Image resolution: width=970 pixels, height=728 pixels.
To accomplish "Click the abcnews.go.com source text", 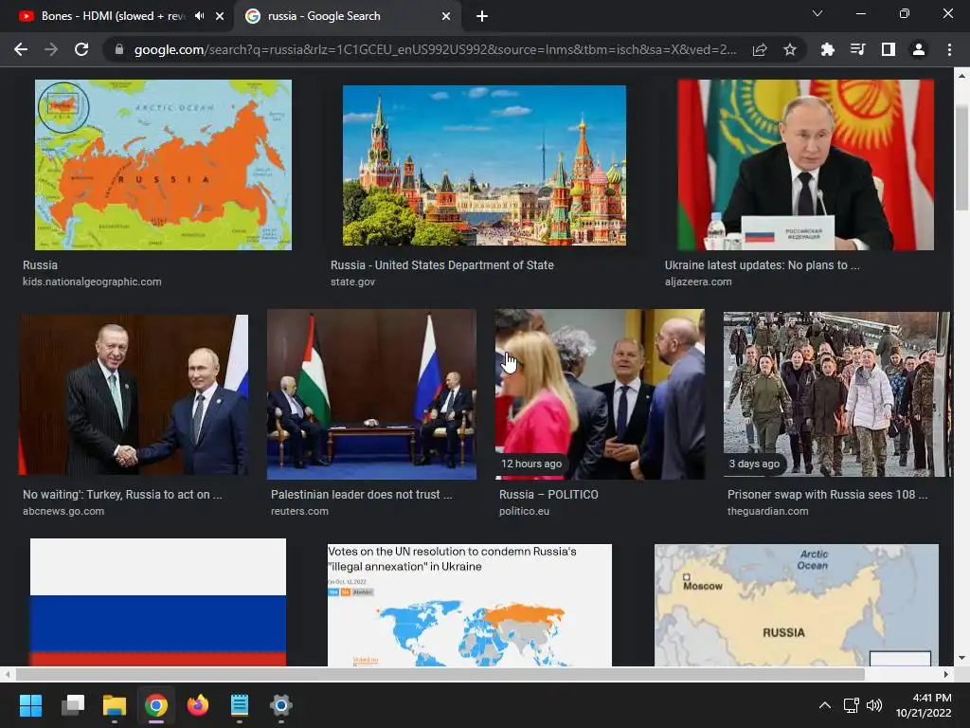I will pos(63,511).
